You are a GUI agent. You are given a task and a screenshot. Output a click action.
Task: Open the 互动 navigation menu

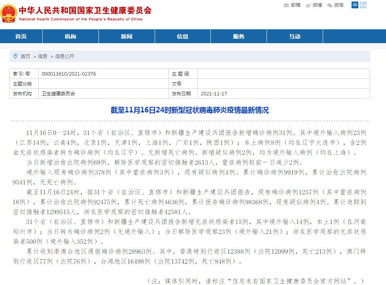click(295, 36)
